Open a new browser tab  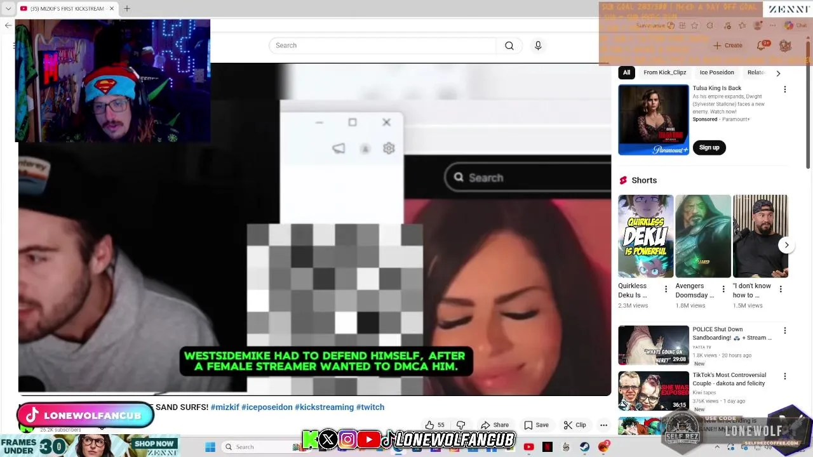point(126,8)
